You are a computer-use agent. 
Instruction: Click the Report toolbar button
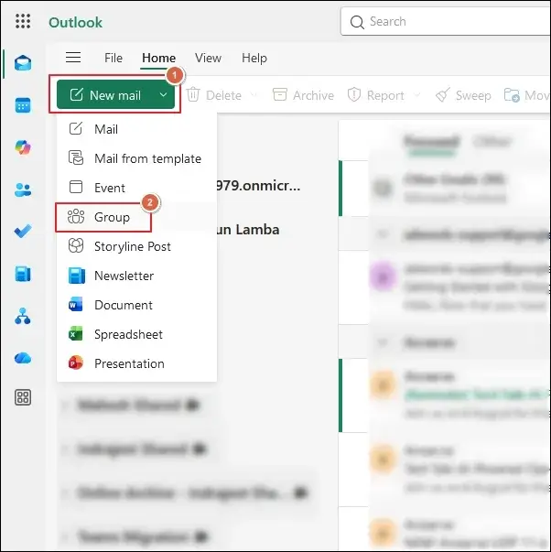[375, 95]
